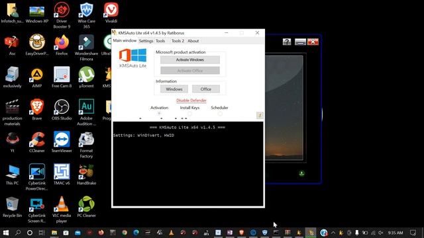Open the This PC icon
This screenshot has width=424, height=238.
12,175
